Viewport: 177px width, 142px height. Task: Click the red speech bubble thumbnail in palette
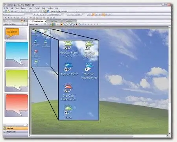pos(17,105)
